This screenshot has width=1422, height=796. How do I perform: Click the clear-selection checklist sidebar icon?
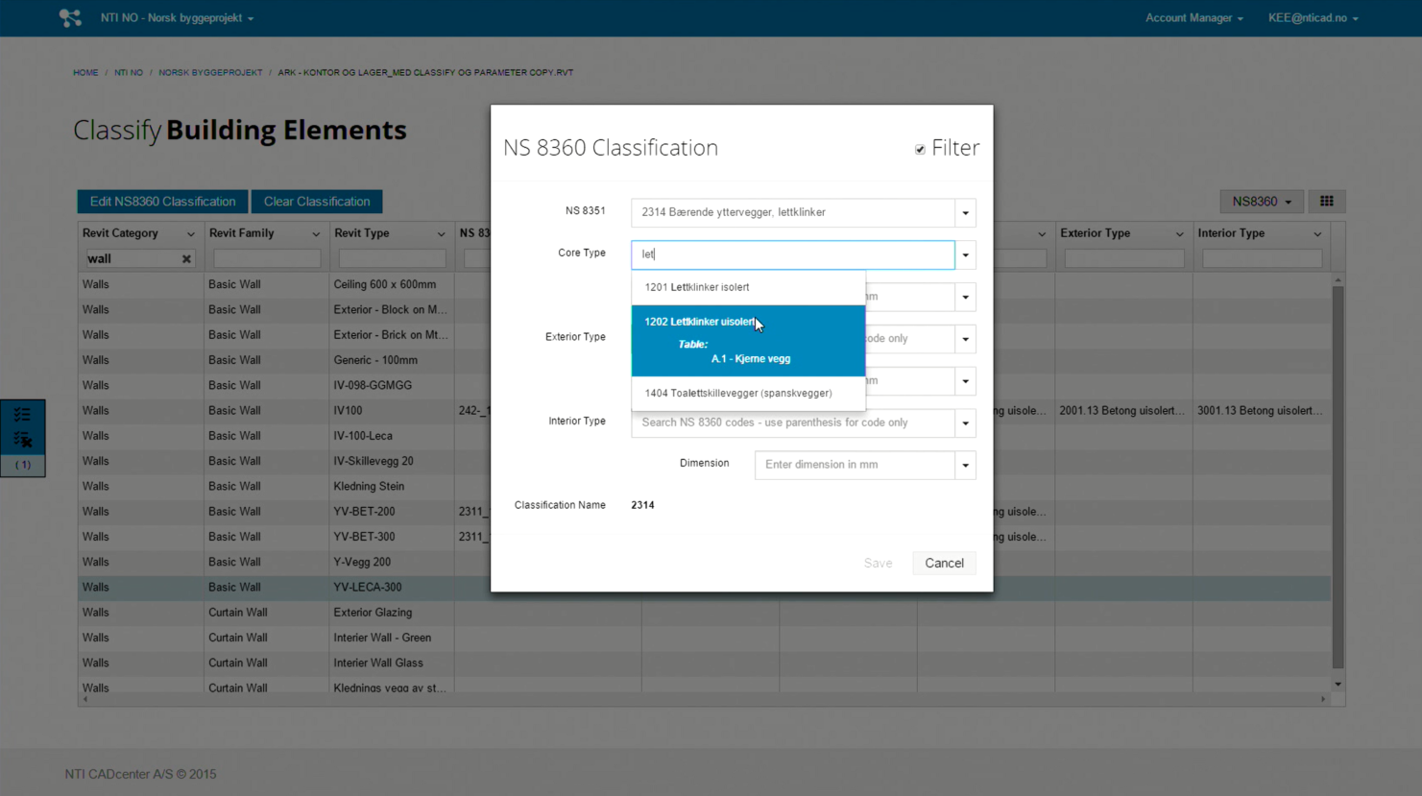(23, 440)
